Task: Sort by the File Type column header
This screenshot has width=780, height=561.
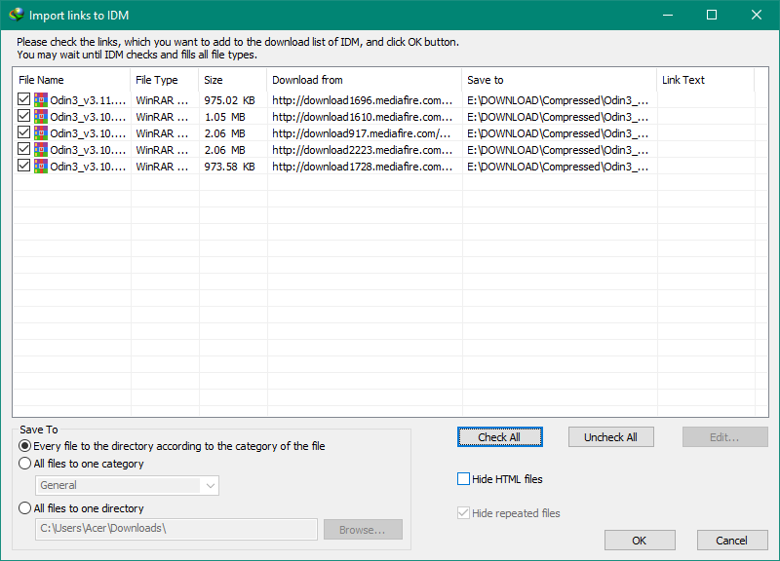Action: pyautogui.click(x=164, y=80)
